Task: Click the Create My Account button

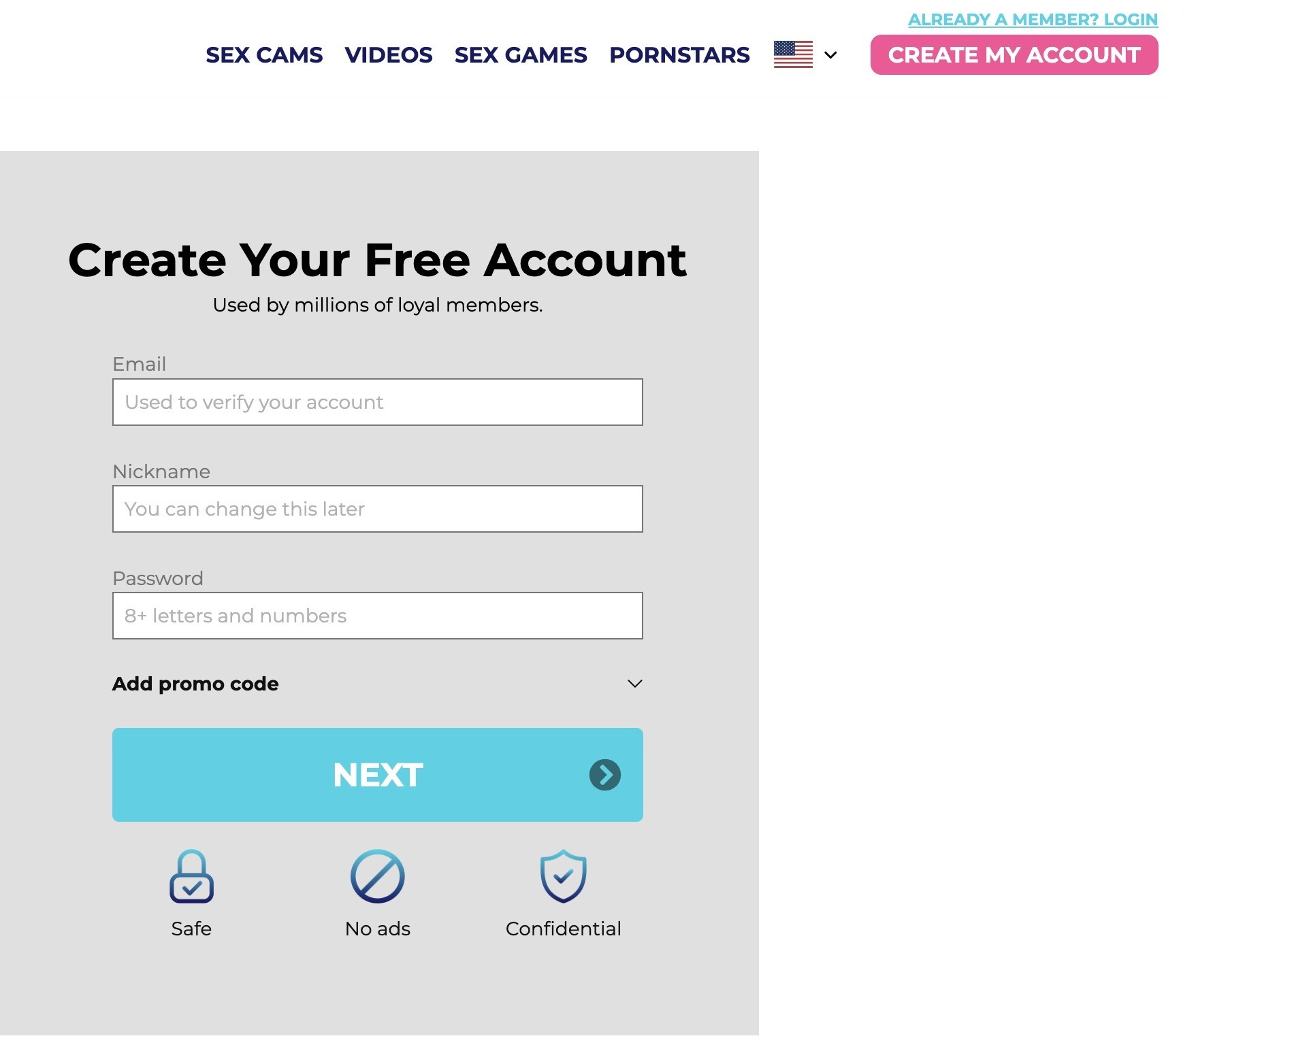Action: click(x=1014, y=54)
